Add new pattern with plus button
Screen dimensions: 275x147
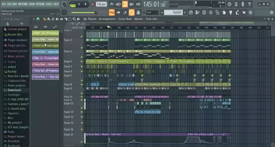click(x=185, y=12)
